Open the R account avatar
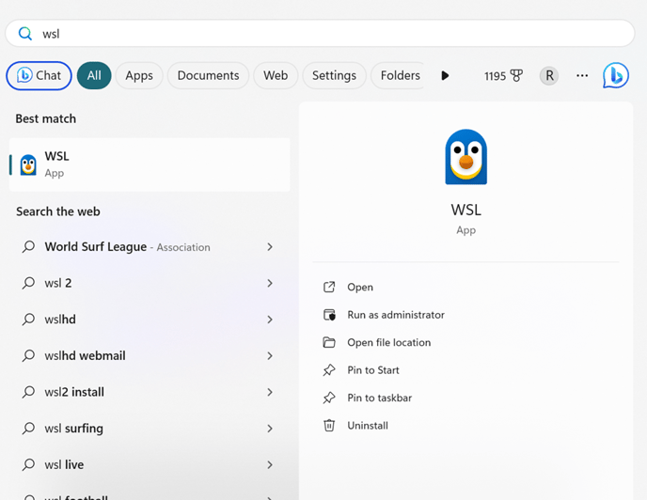 pos(549,75)
